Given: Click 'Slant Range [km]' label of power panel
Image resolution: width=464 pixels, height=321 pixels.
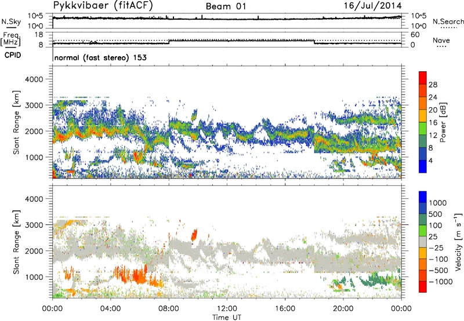Looking at the screenshot, I should click(x=16, y=122).
